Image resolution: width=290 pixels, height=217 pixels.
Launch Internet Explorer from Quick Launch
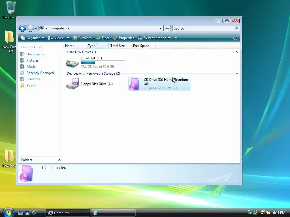[34, 213]
